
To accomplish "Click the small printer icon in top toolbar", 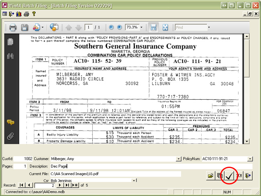I will [26, 14].
